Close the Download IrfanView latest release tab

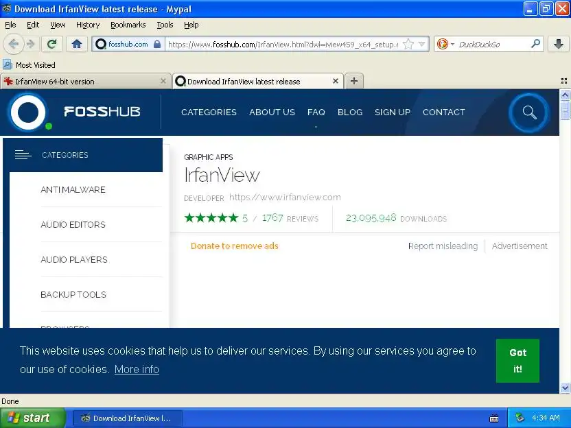point(336,81)
